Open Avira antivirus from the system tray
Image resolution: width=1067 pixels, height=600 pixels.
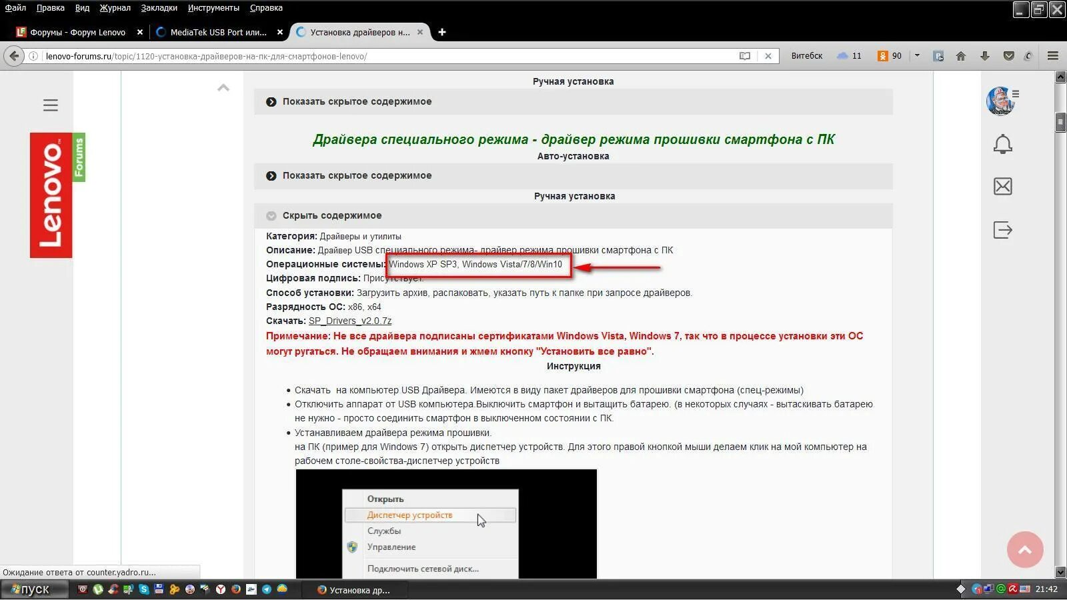point(1014,589)
